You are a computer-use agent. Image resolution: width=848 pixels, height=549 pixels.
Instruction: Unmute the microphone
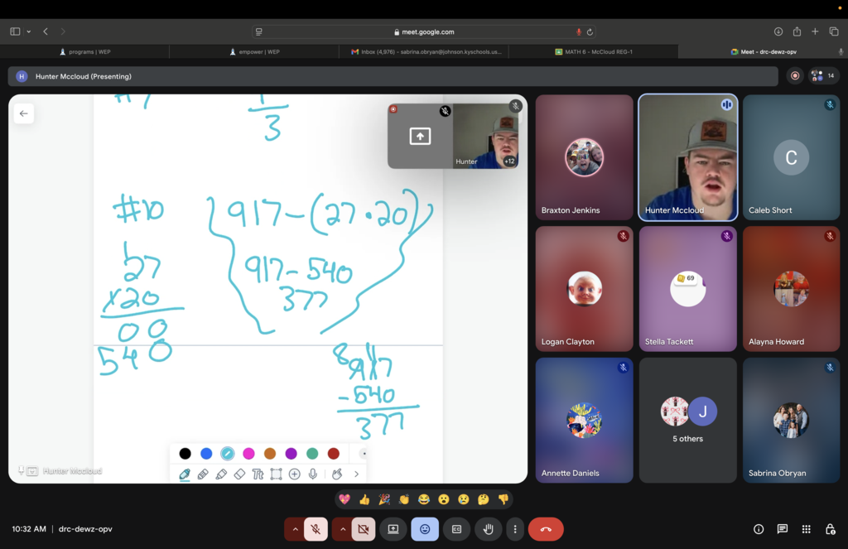point(316,529)
